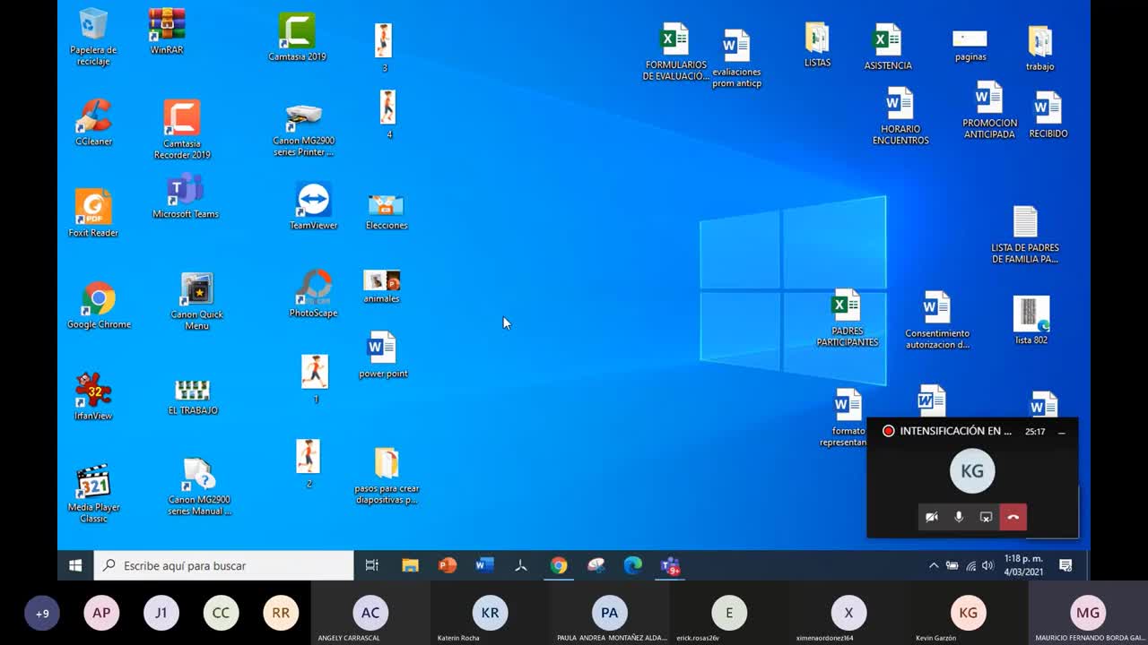The height and width of the screenshot is (645, 1148).
Task: Select the LISTA DE PADRES DE FAMILIA file
Action: click(x=1025, y=235)
